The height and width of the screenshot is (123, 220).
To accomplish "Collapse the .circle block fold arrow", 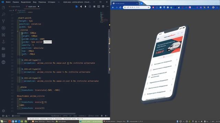I will pyautogui.click(x=18, y=31).
